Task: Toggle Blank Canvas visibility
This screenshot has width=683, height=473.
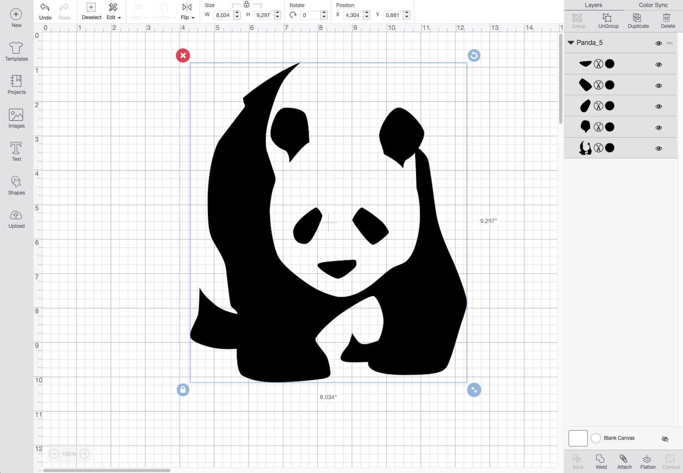Action: (665, 439)
